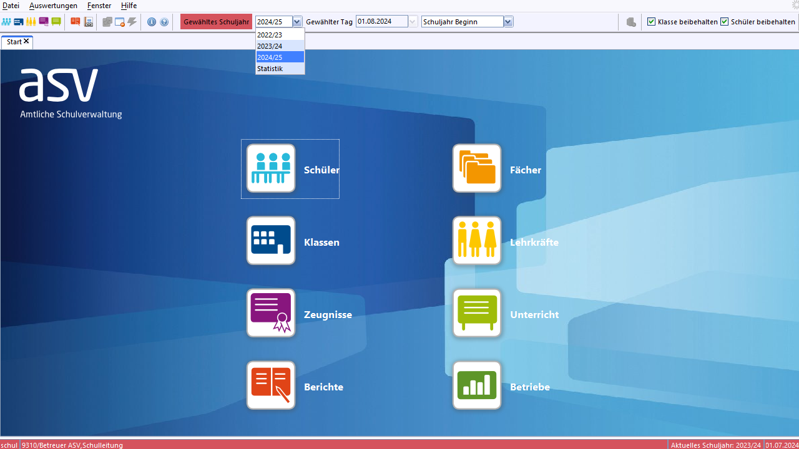Screen dimensions: 799x449
Task: Click the schul status bar entry
Action: coord(9,445)
